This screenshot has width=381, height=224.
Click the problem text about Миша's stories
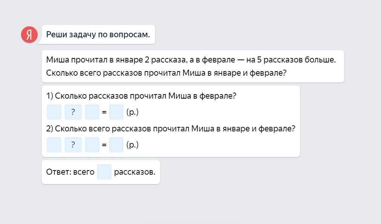point(191,66)
